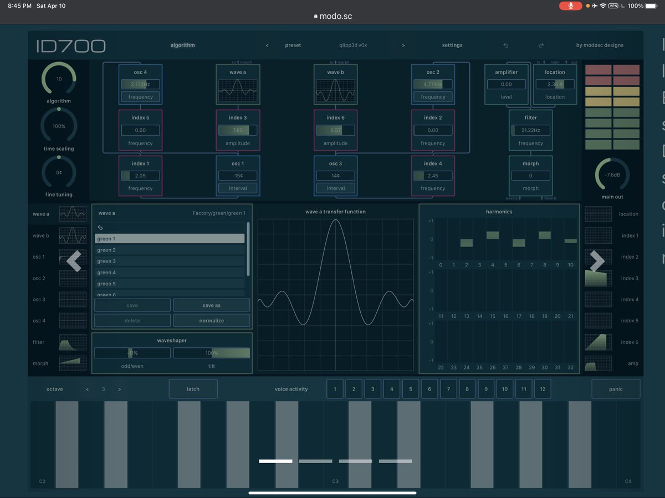Open the index 6 envelope thumbnail
Image resolution: width=665 pixels, height=498 pixels.
[x=598, y=342]
